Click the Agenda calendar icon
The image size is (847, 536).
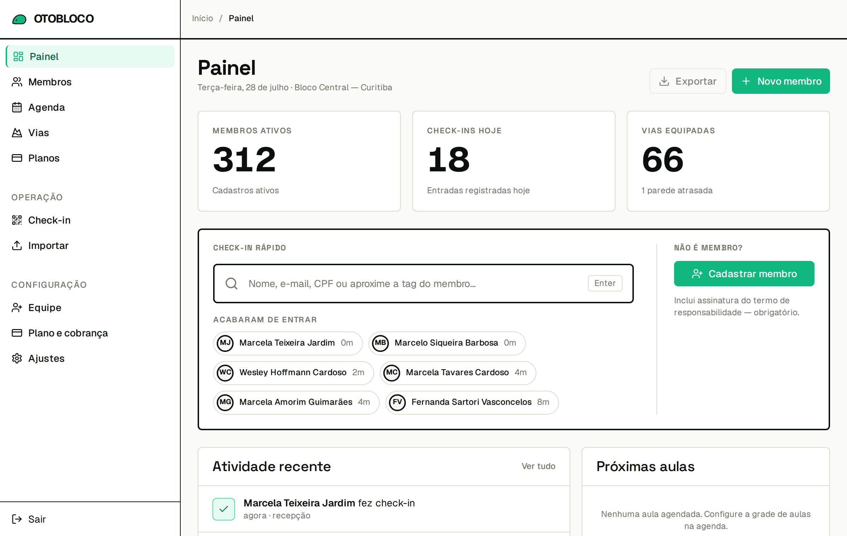coord(17,107)
